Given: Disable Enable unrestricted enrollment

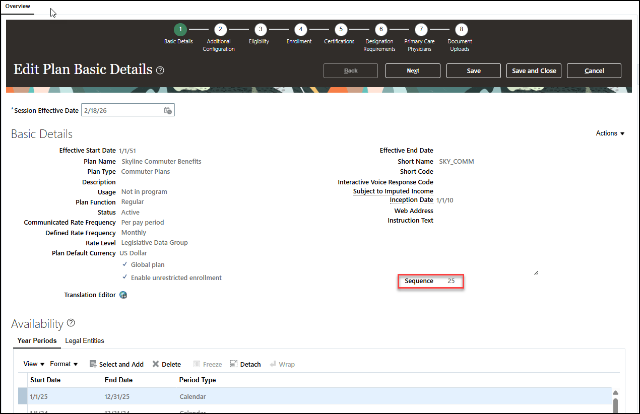Looking at the screenshot, I should pos(124,278).
